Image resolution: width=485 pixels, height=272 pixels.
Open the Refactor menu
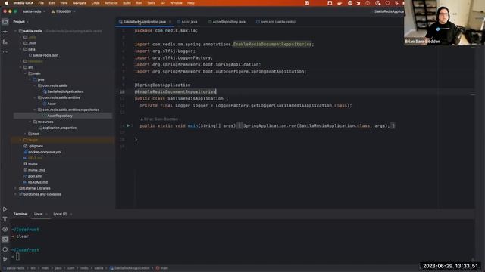click(x=111, y=3)
